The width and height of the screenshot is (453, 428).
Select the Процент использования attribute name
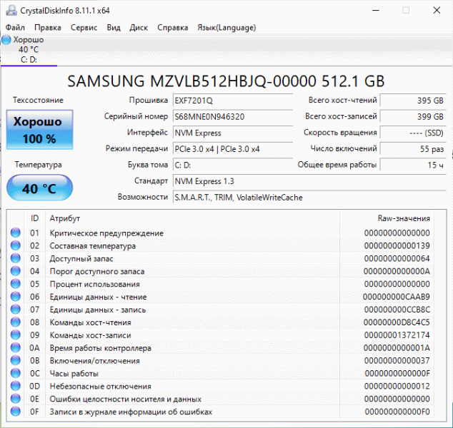pos(94,284)
